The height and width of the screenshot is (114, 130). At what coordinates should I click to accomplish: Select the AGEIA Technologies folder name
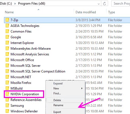click(25, 26)
